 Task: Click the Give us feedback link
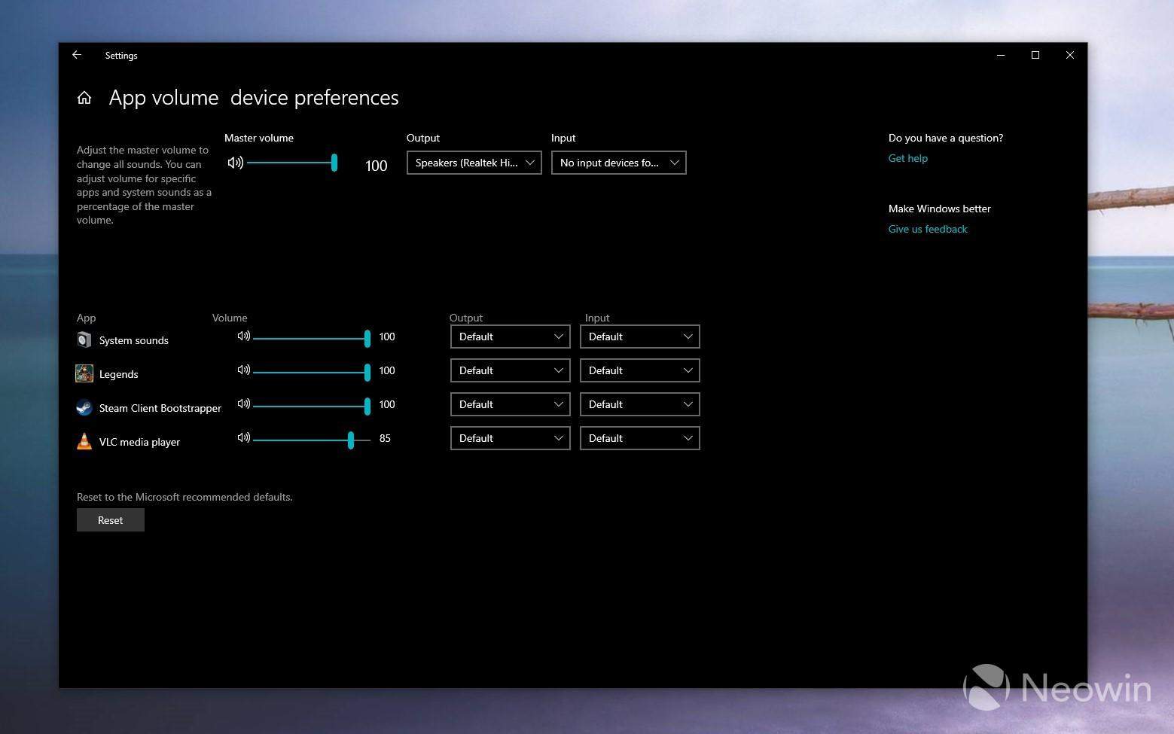pos(927,229)
